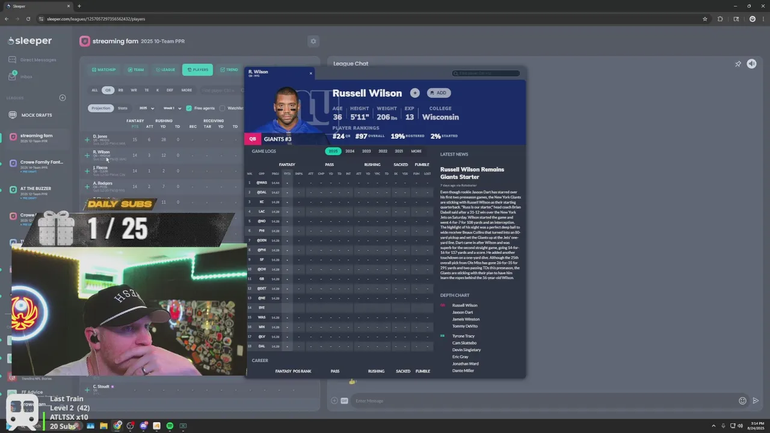This screenshot has width=770, height=433.
Task: Toggle the Watchlist checkbox
Action: click(223, 108)
